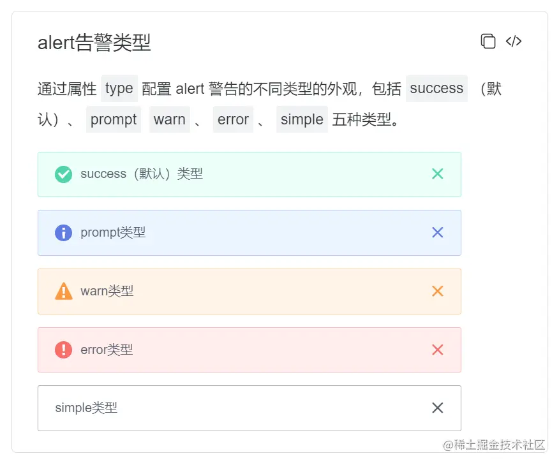The width and height of the screenshot is (559, 465).
Task: Close the success alert
Action: [437, 174]
